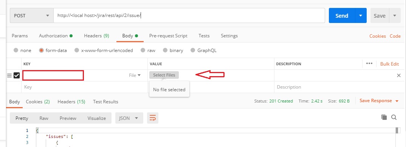
Task: Click the Save button
Action: tap(380, 15)
